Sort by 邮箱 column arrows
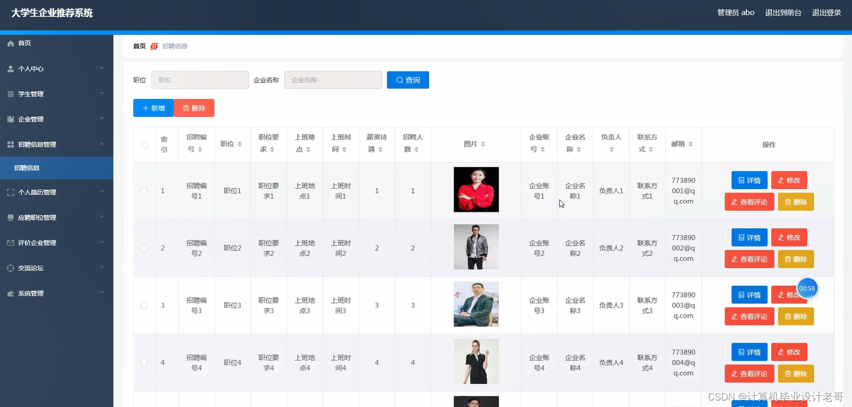The height and width of the screenshot is (407, 852). pos(690,144)
